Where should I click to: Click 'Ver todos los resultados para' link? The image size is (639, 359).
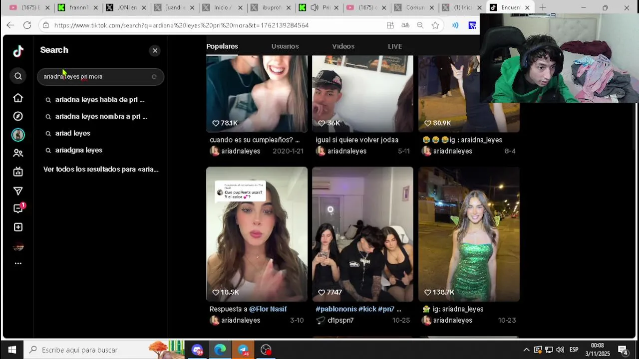click(101, 169)
